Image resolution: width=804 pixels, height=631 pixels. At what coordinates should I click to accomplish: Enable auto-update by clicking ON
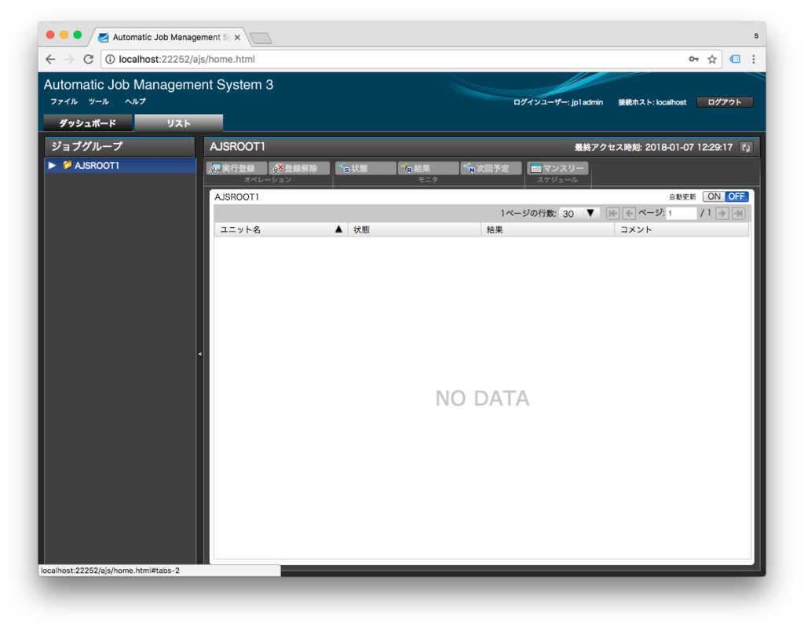point(713,196)
